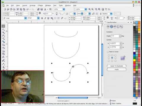Image resolution: width=142 pixels, height=106 pixels.
Task: Open the File menu
Action: (7, 5)
